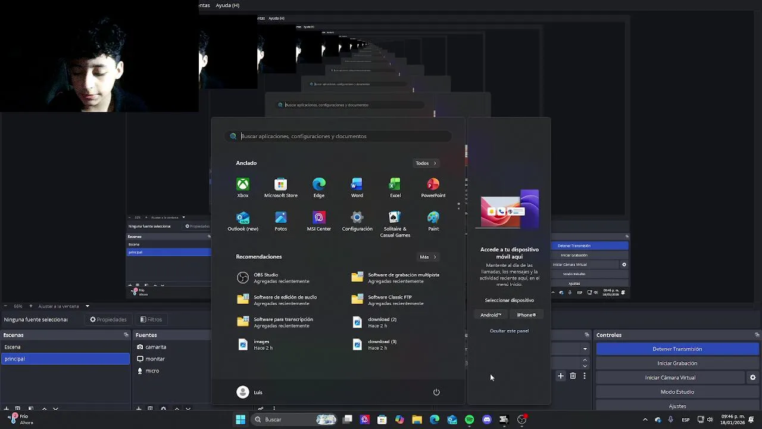Launch MSI Center from pinned apps
Image resolution: width=762 pixels, height=429 pixels.
point(319,221)
